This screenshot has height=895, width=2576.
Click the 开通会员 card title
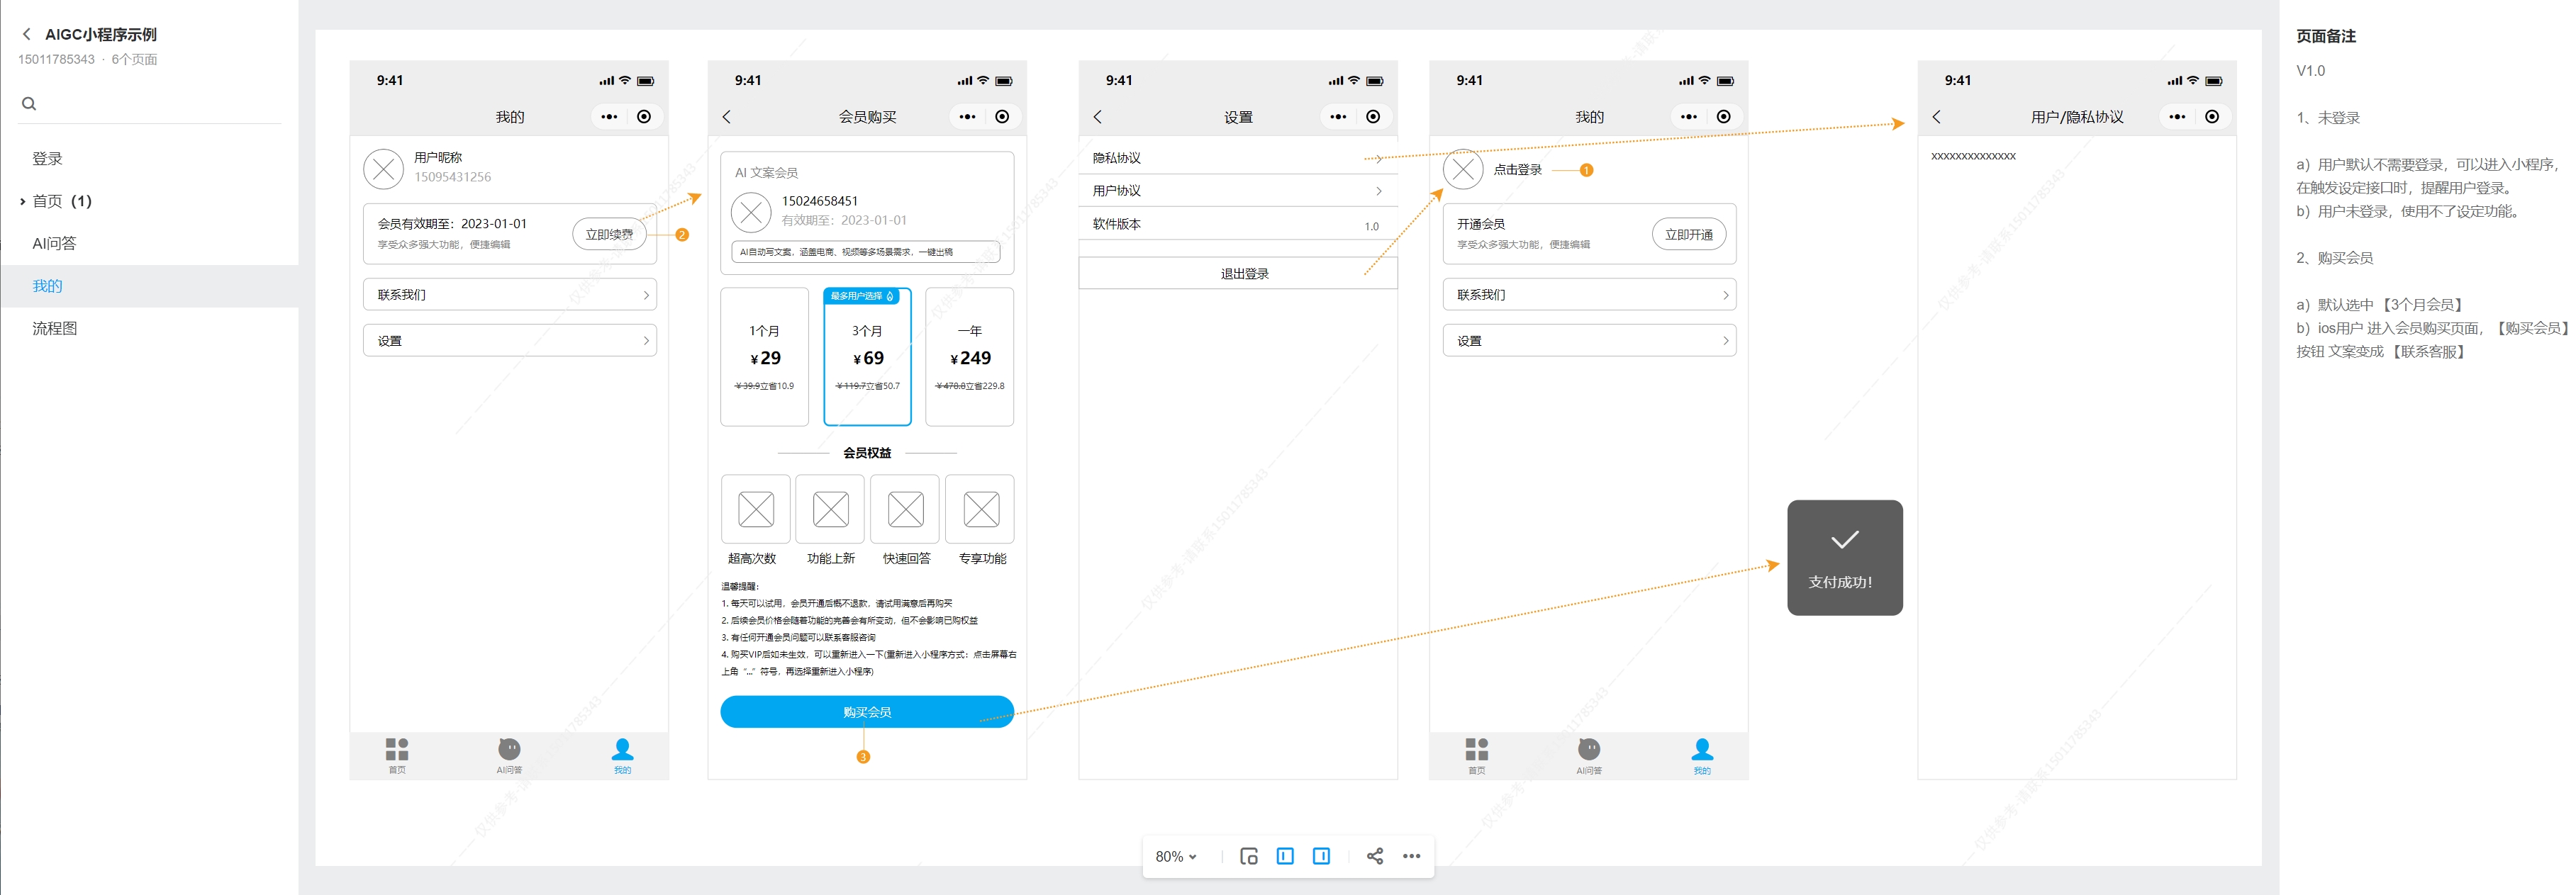[x=1481, y=224]
